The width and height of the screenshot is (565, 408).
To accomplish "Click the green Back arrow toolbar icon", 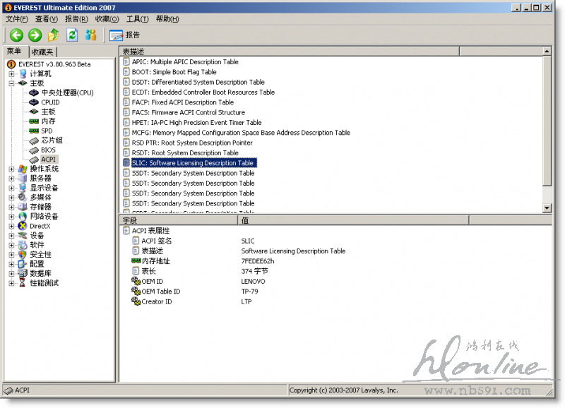I will tap(16, 35).
